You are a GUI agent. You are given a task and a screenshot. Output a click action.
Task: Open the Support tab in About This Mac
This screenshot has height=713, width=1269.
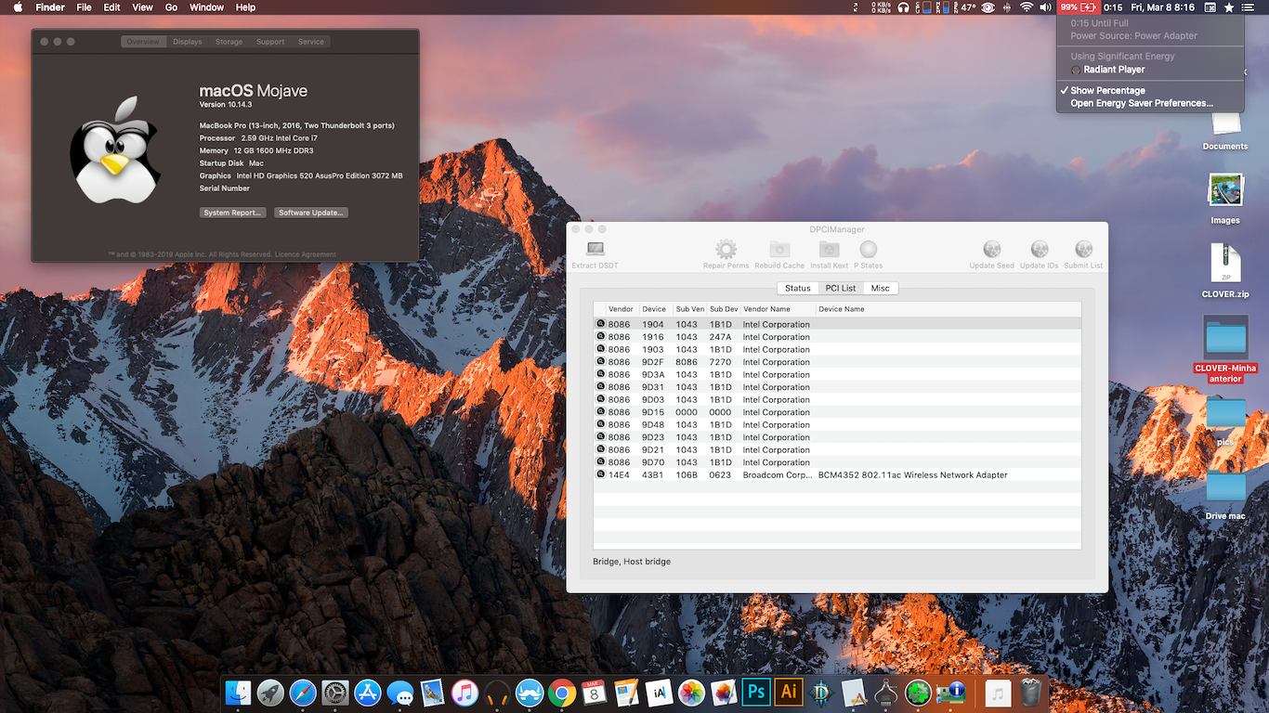pos(270,42)
